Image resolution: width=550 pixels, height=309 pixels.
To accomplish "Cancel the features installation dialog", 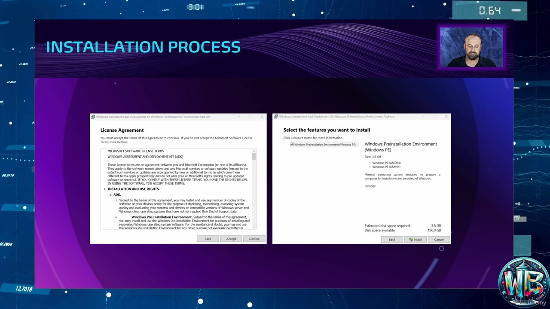I will click(438, 239).
